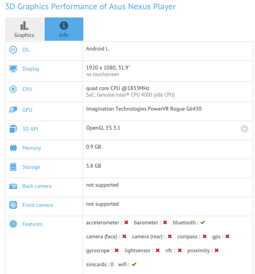Click the red X next to nfc

pos(179,250)
